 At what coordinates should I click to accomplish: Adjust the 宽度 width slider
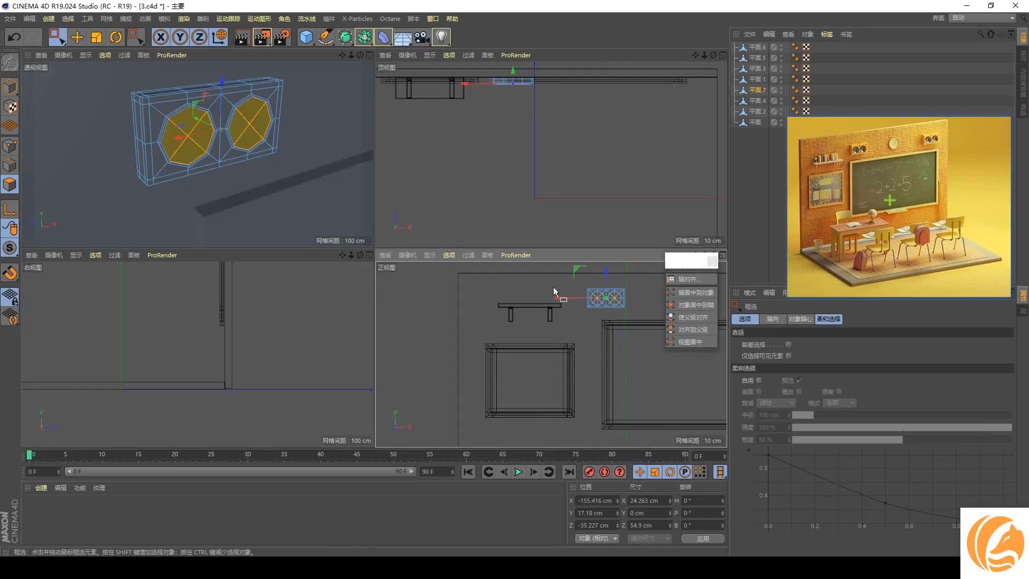click(901, 440)
